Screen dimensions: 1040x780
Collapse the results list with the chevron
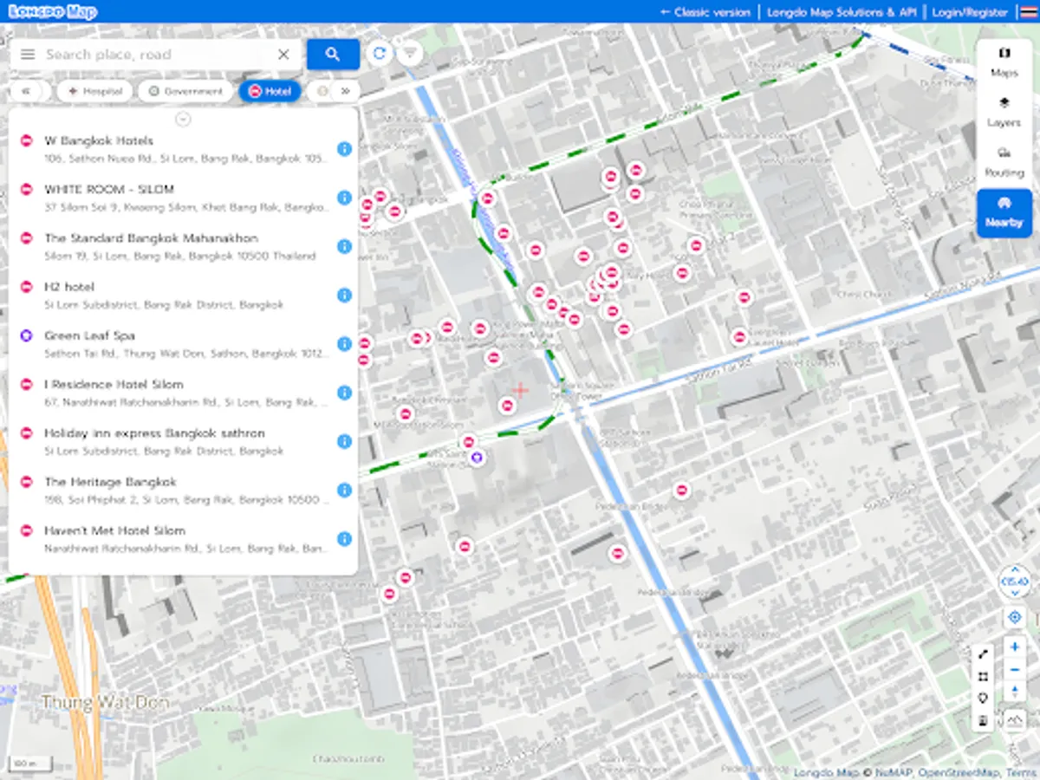click(x=183, y=117)
